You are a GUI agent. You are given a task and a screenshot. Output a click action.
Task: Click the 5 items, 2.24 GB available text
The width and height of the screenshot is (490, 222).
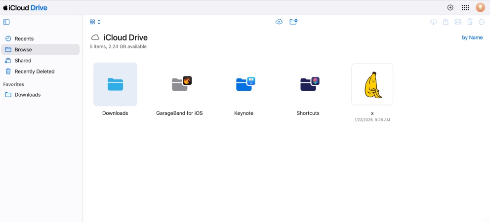[x=118, y=46]
